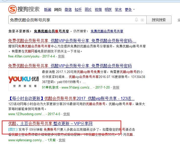Open 优酷、土豆会员账号共享 整点更新 – VIP分享网 result
The image size is (180, 144).
[50, 124]
